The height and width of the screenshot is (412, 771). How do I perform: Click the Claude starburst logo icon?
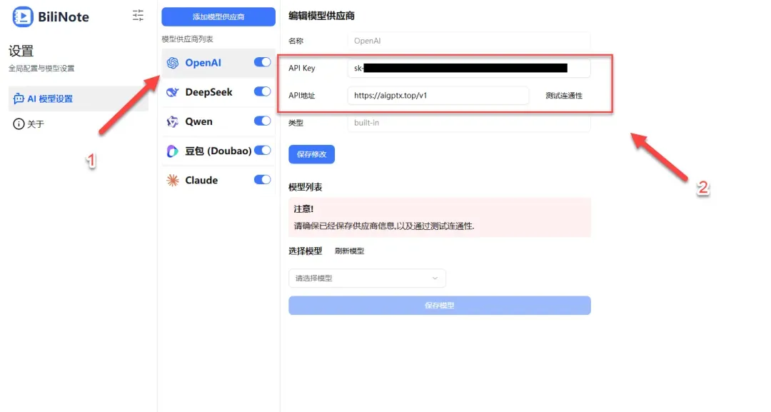tap(173, 181)
